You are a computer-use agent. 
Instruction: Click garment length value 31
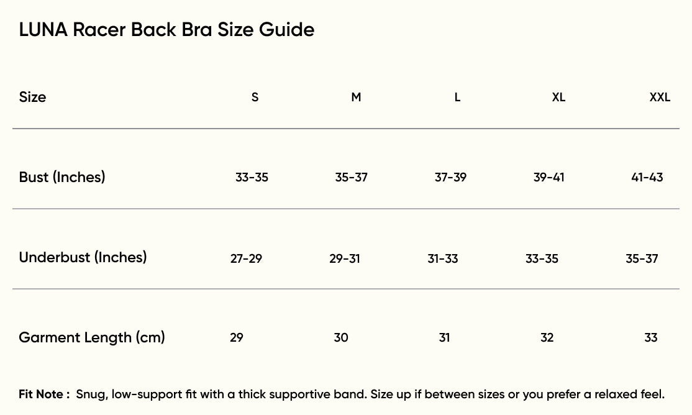(x=444, y=338)
